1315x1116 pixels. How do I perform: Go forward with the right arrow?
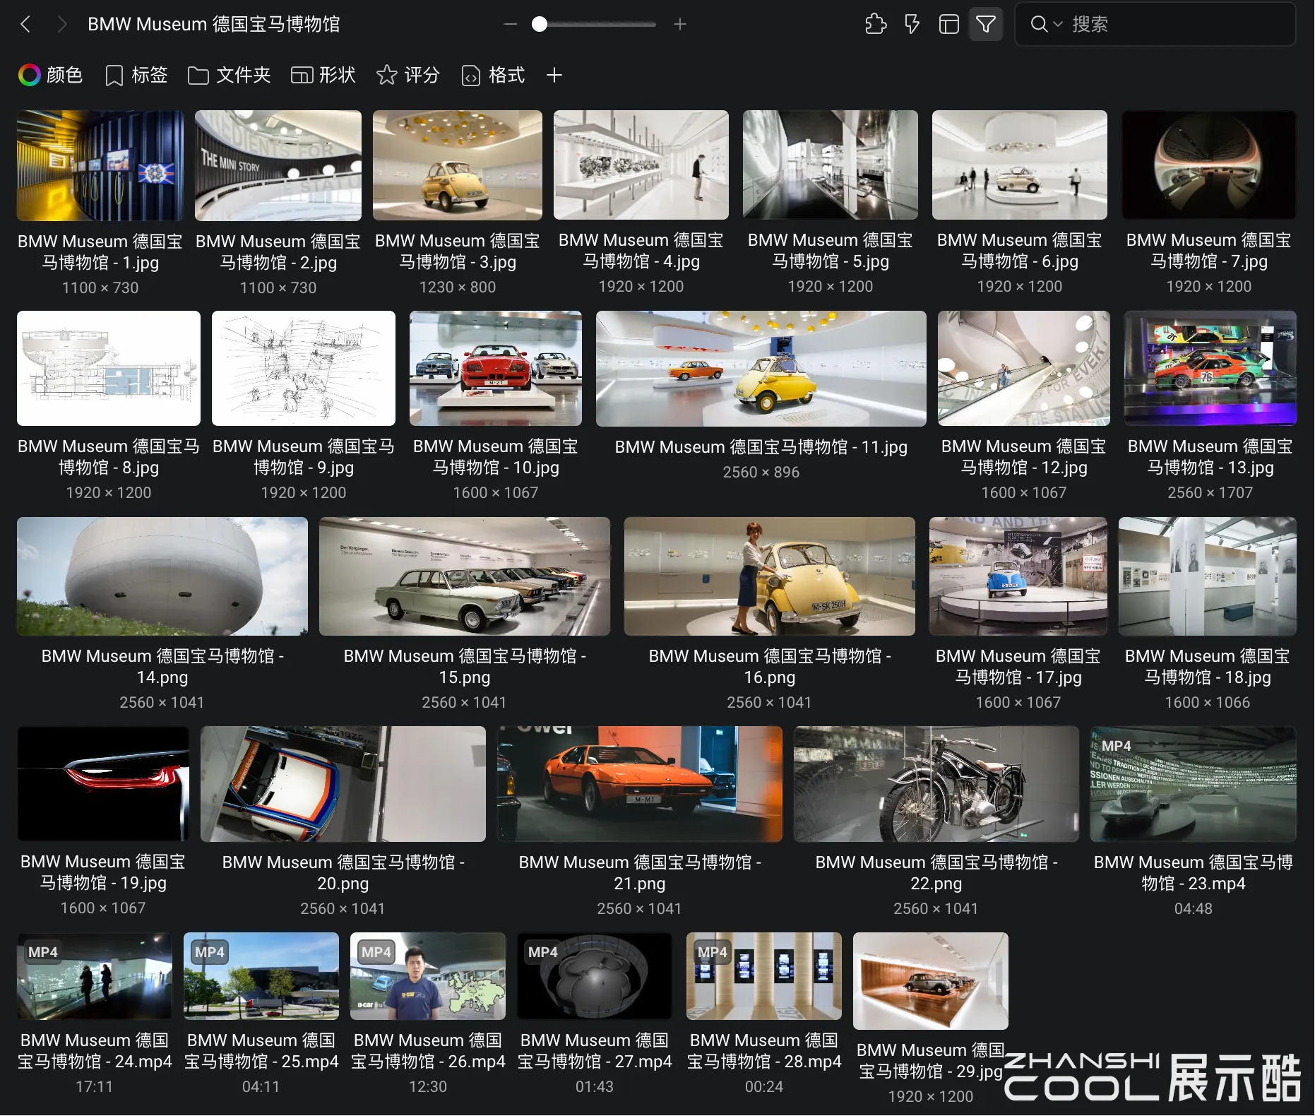(x=62, y=25)
